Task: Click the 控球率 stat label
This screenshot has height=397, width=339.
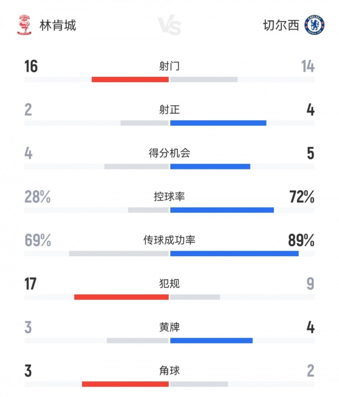Action: pyautogui.click(x=169, y=197)
